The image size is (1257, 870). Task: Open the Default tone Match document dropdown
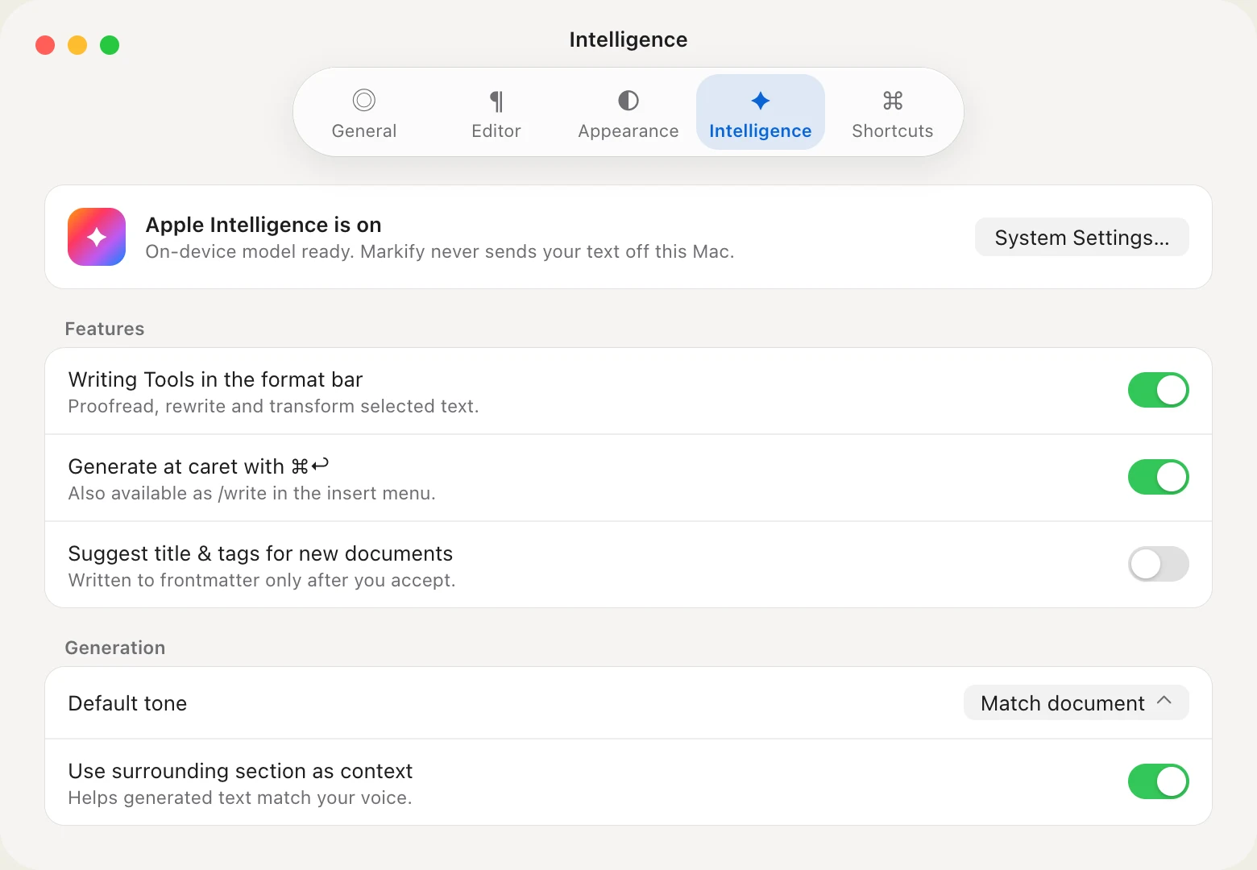tap(1076, 702)
